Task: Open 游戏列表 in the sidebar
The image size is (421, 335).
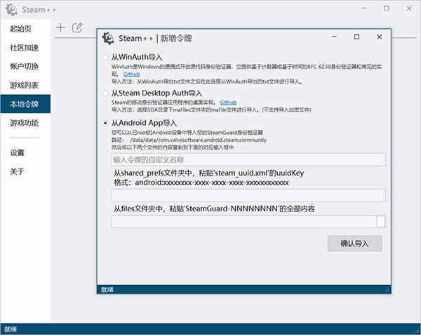Action: click(25, 85)
